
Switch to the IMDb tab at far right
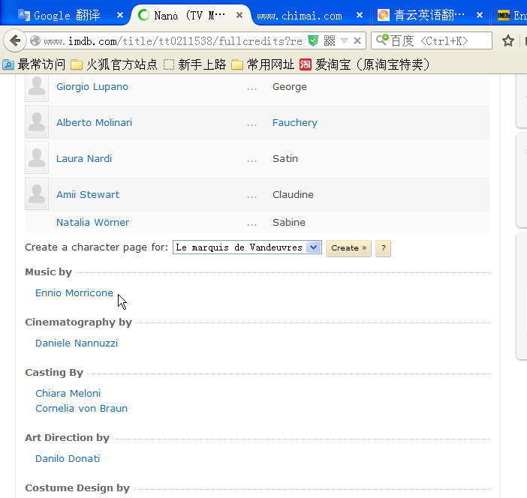[x=510, y=15]
